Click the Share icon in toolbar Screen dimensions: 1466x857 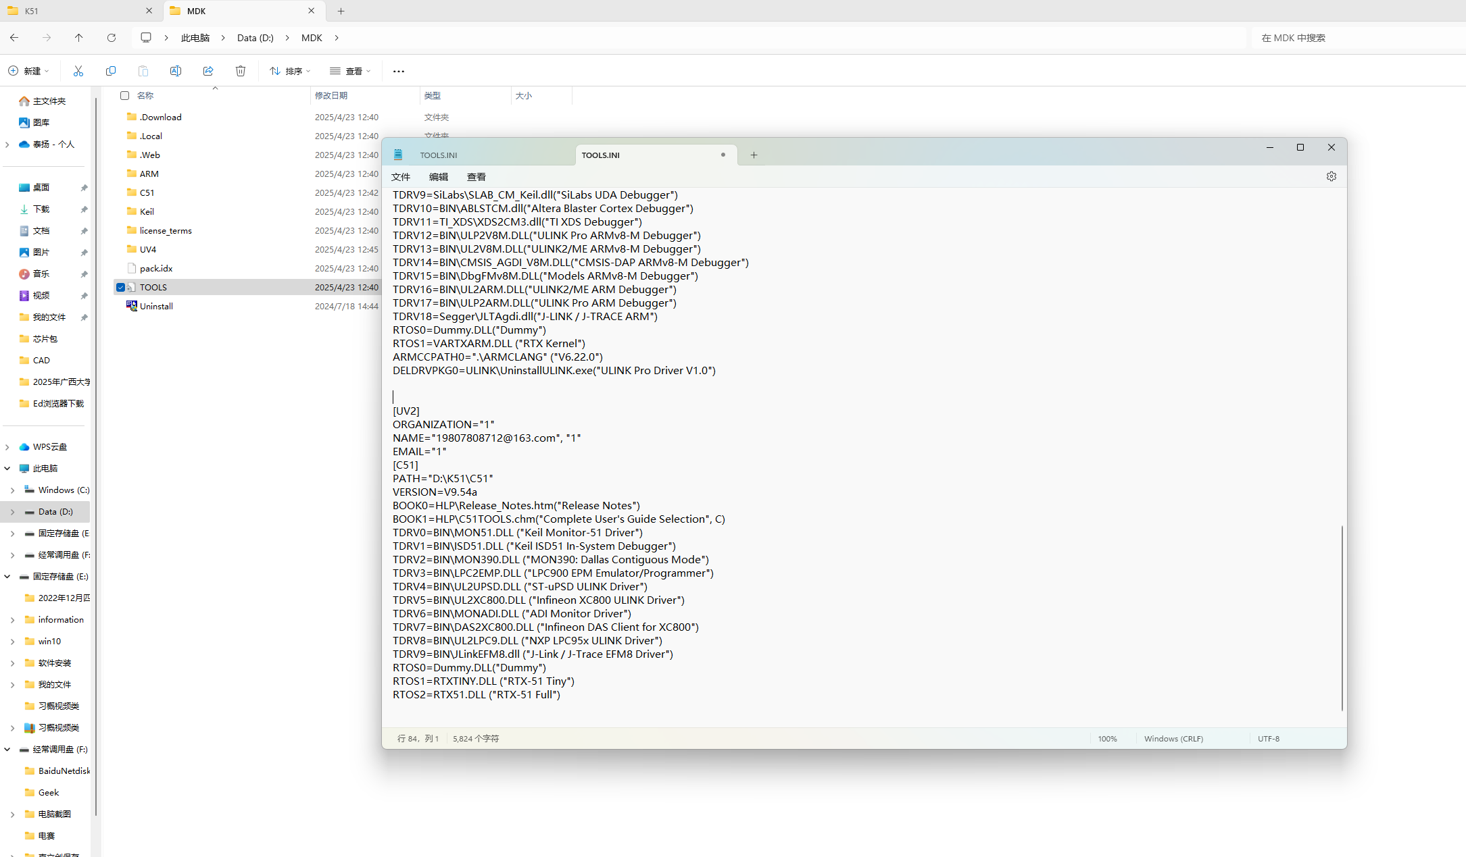point(208,71)
